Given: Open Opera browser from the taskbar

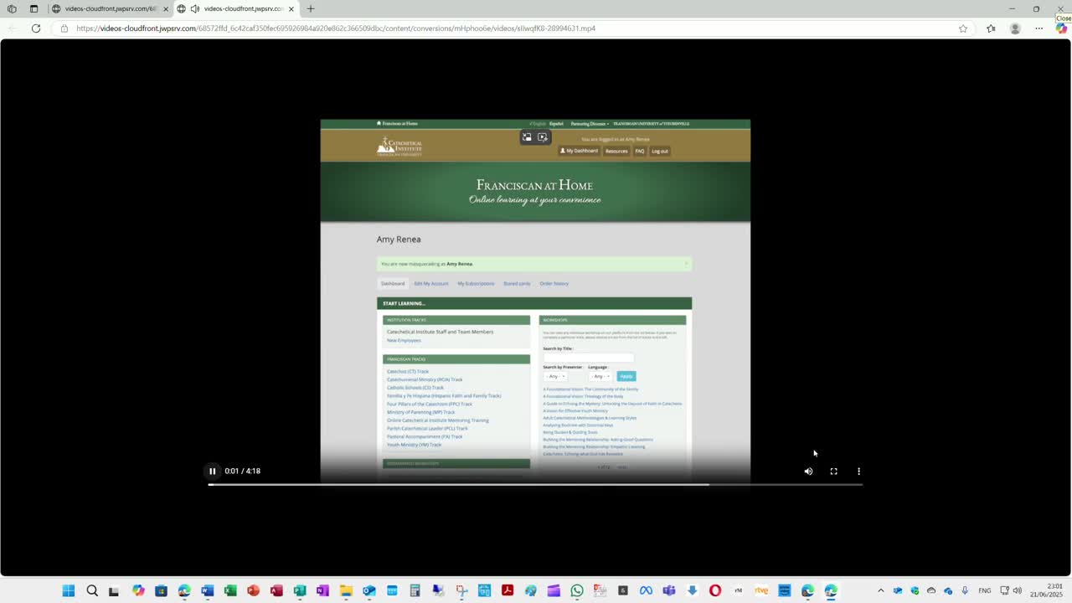Looking at the screenshot, I should [x=715, y=590].
